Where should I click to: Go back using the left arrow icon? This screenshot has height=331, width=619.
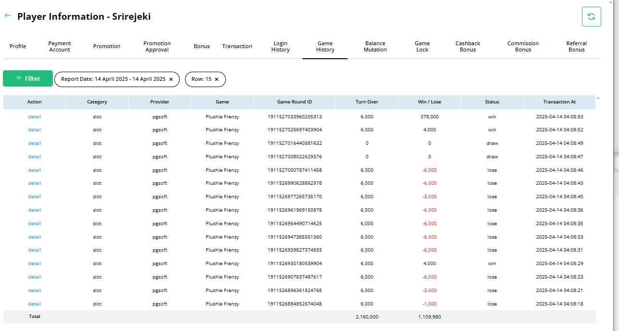[7, 16]
